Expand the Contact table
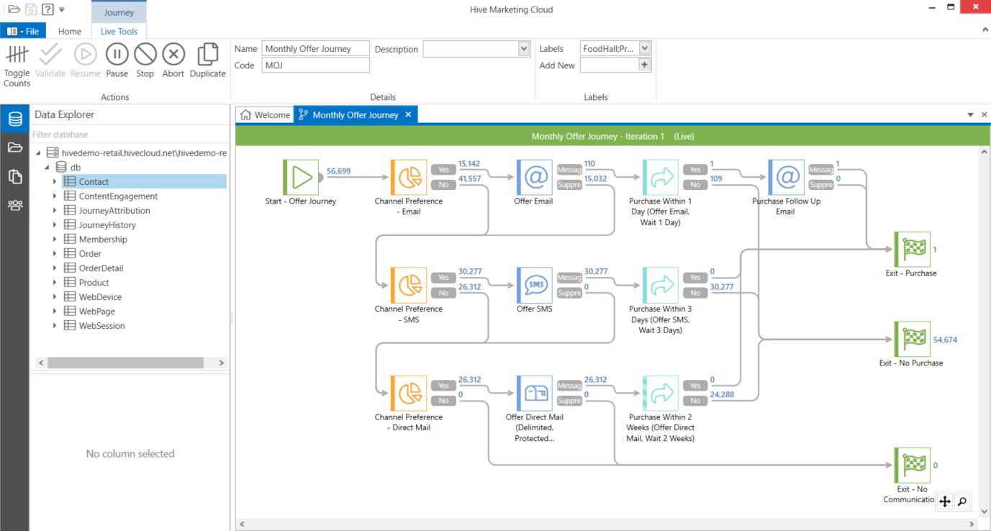This screenshot has width=991, height=531. (55, 181)
